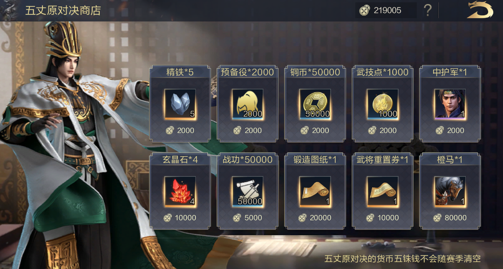Tap the 预备役 gold helmet icon
The image size is (503, 269).
247,104
